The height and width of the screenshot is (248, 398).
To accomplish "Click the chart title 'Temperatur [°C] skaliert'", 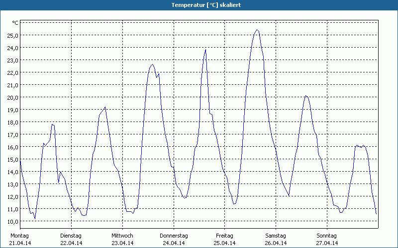I will click(x=199, y=4).
